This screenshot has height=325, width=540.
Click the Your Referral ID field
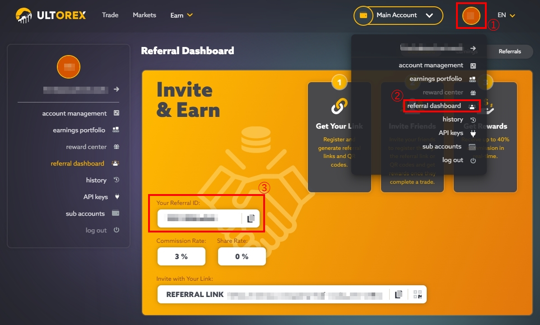point(200,218)
